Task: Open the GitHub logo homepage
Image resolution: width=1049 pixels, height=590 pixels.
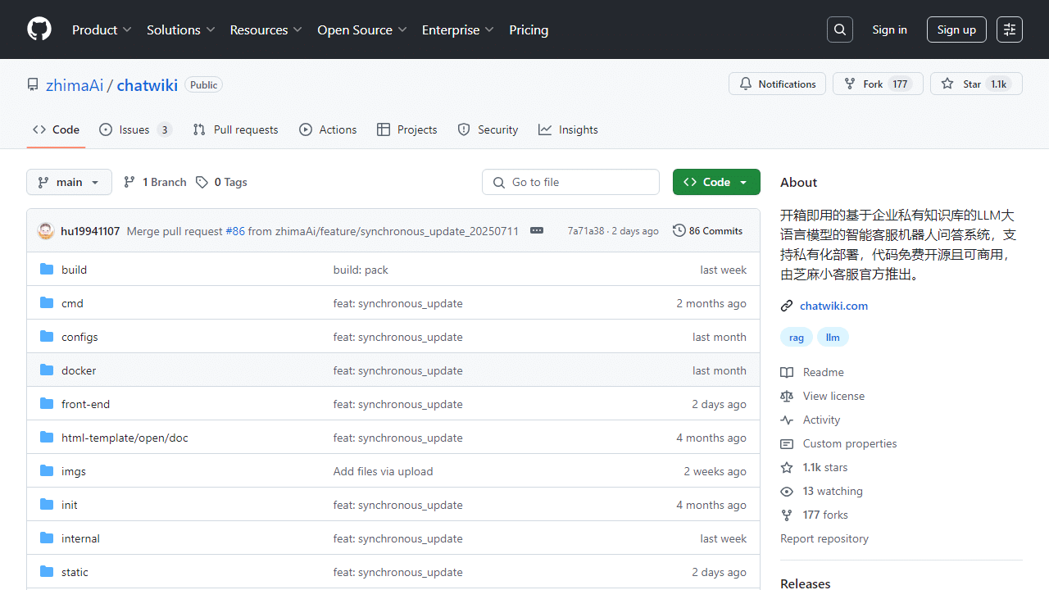Action: coord(39,29)
